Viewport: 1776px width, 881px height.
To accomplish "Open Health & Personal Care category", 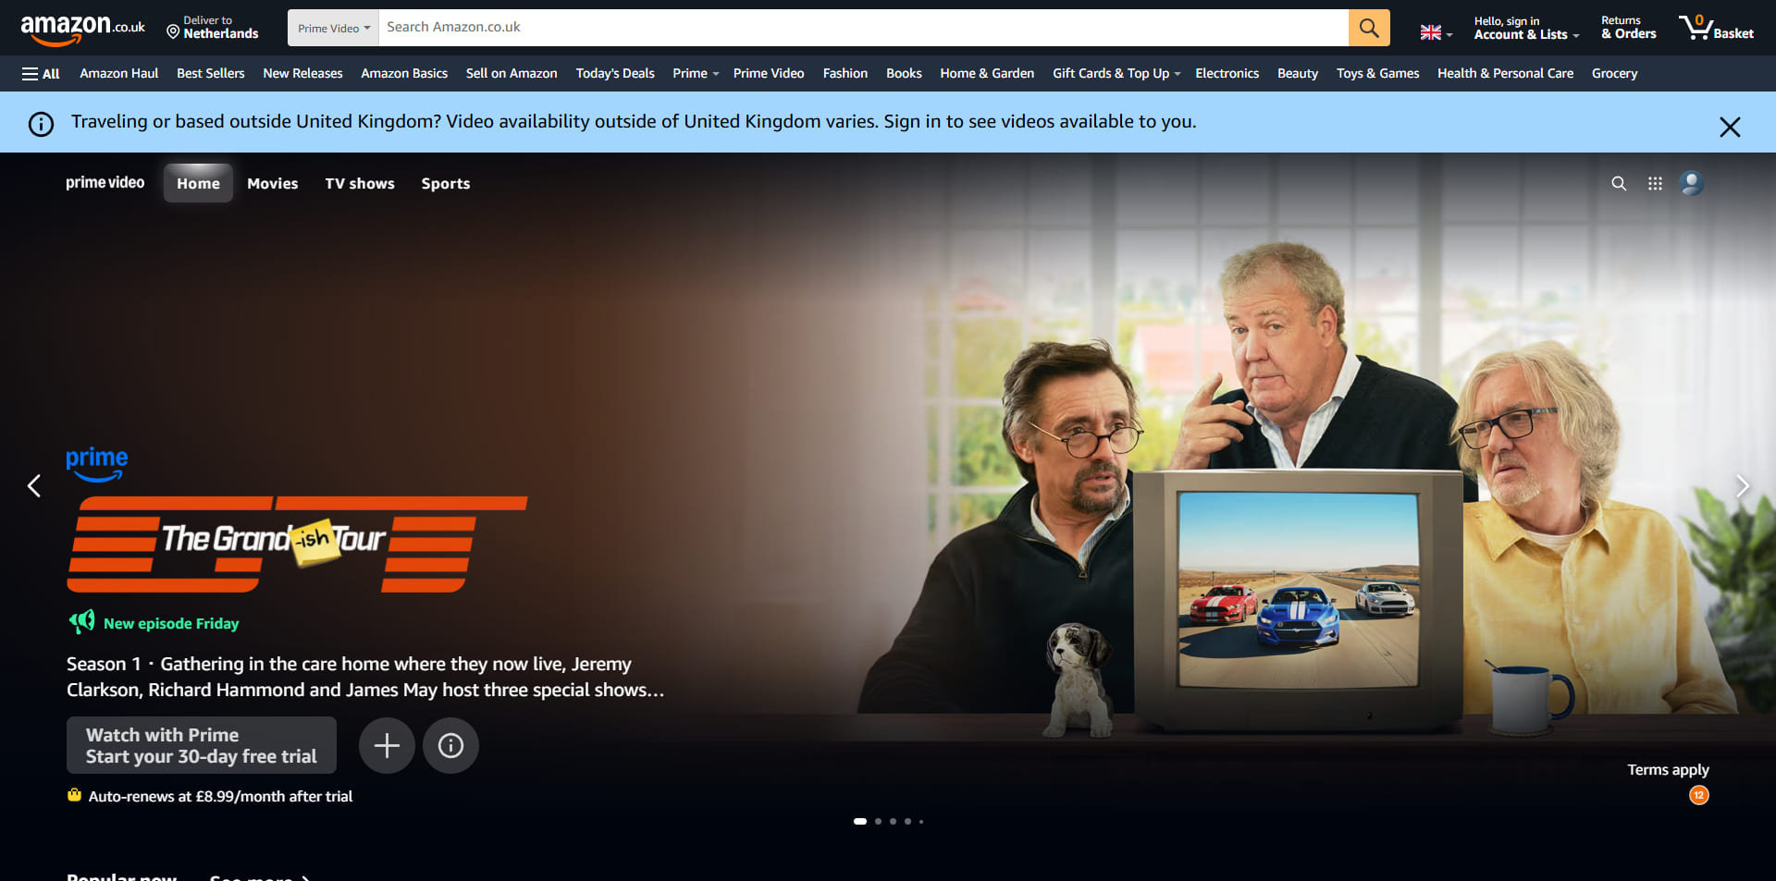I will 1505,73.
